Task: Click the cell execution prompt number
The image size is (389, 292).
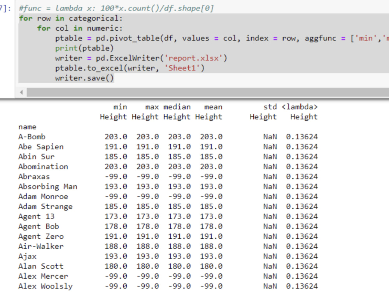Action: [x=5, y=9]
